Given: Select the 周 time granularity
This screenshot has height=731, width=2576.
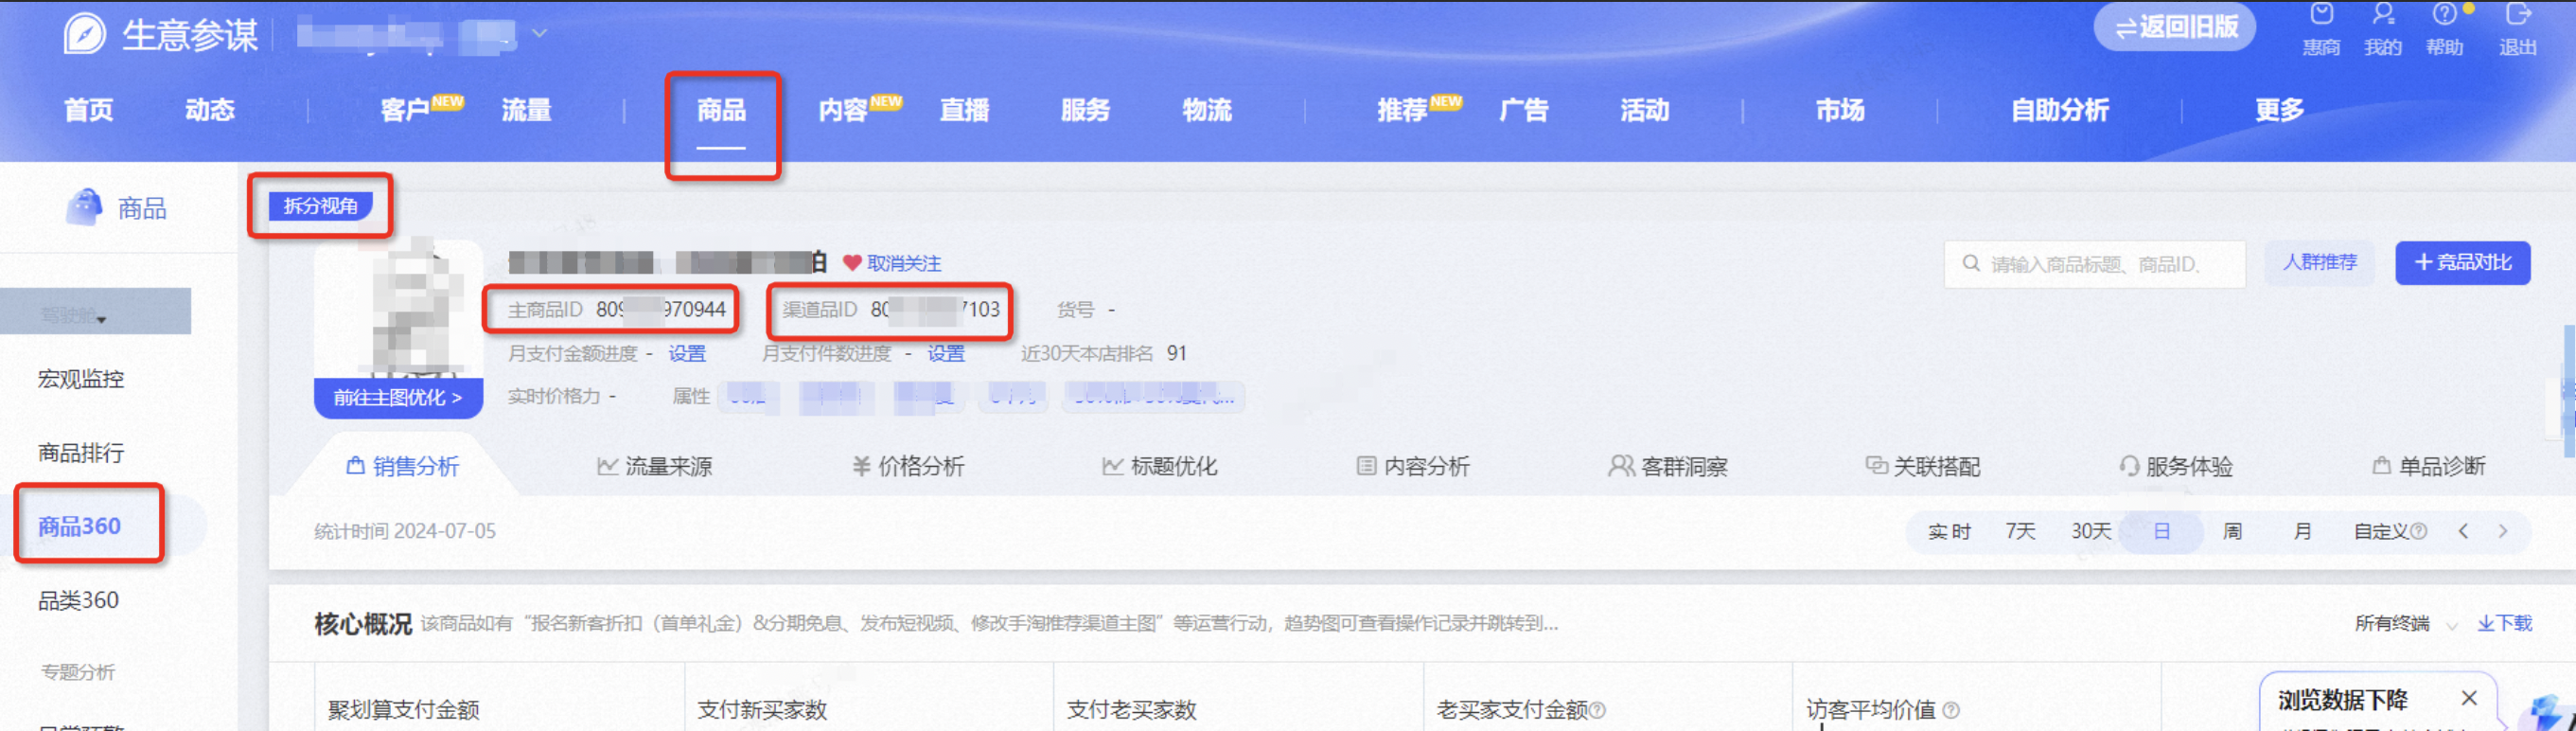Looking at the screenshot, I should click(2232, 531).
